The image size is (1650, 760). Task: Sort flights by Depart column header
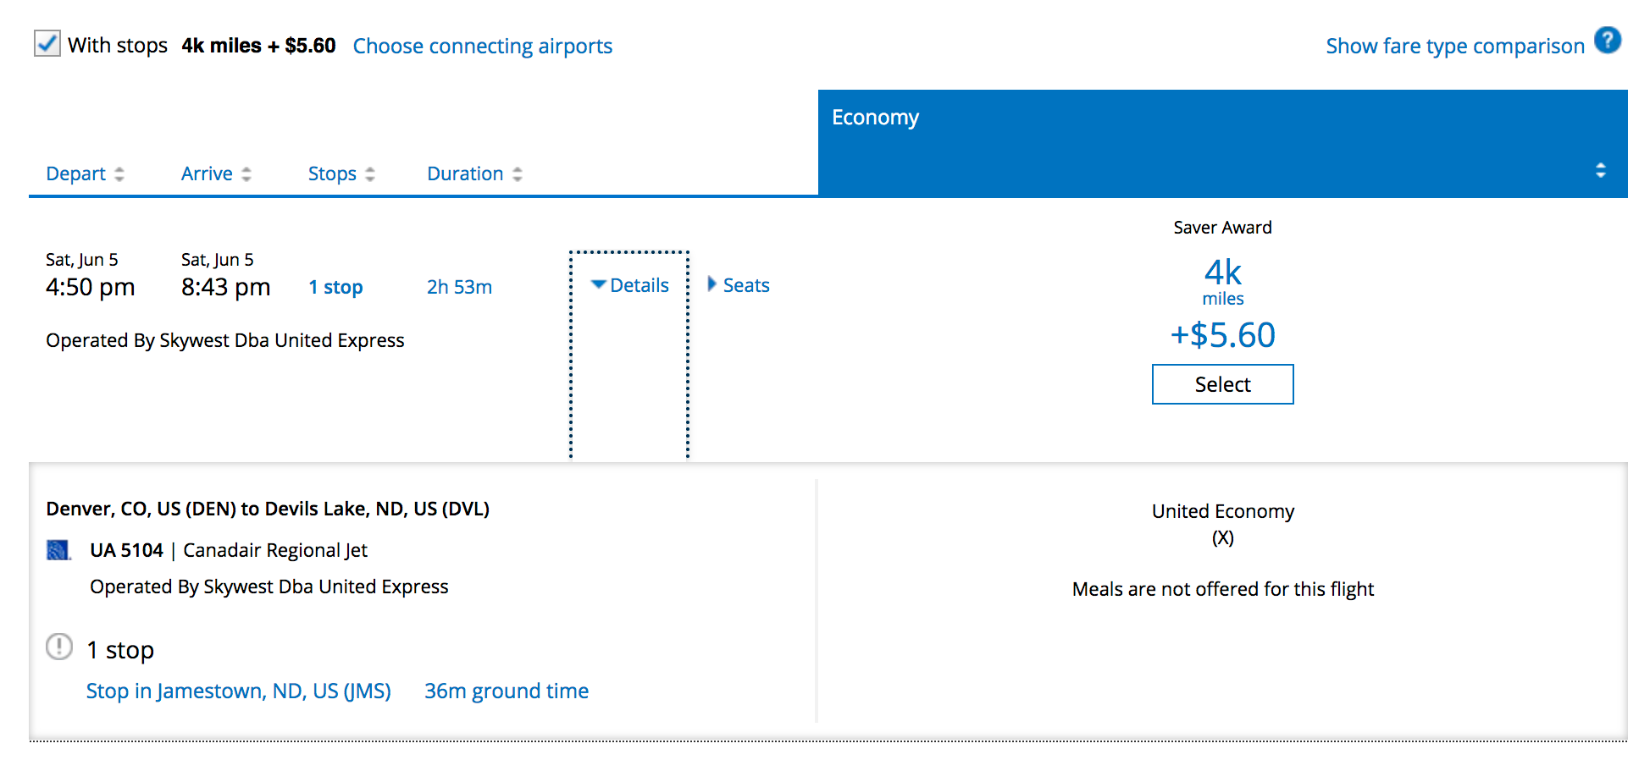point(75,174)
